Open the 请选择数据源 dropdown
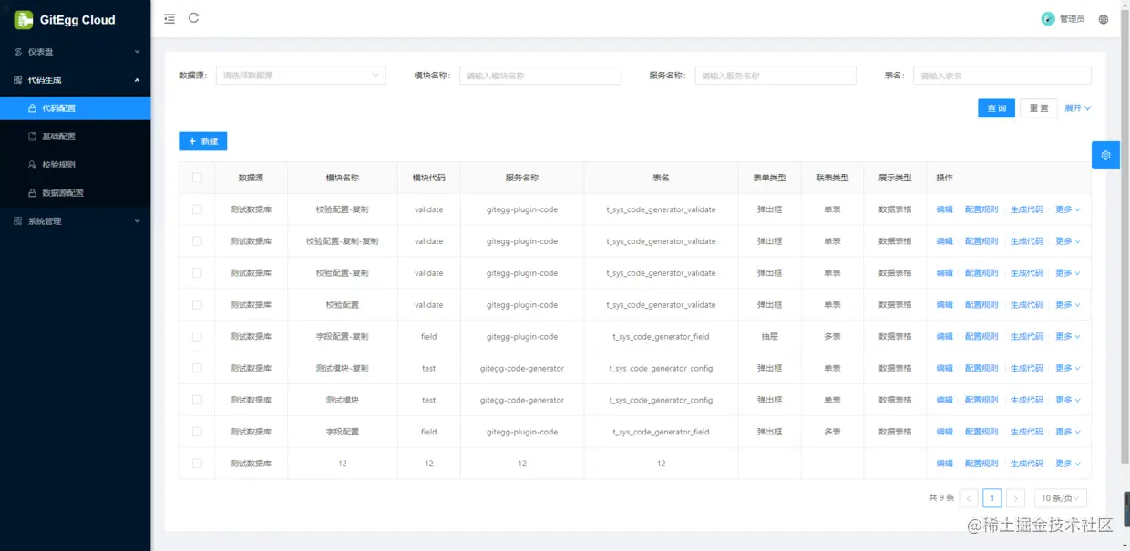Image resolution: width=1130 pixels, height=551 pixels. [301, 75]
